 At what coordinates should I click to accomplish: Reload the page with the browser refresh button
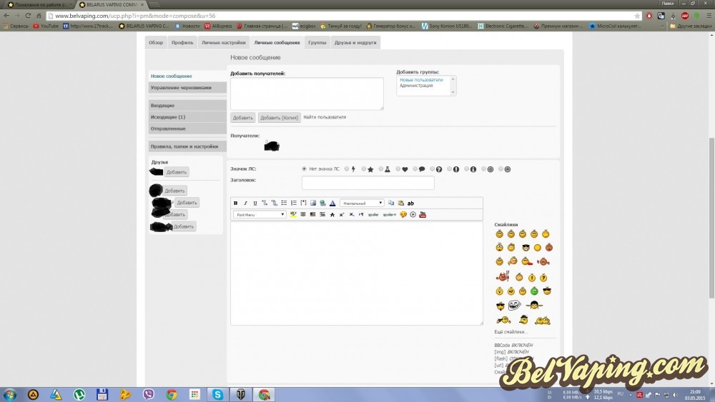(x=28, y=16)
